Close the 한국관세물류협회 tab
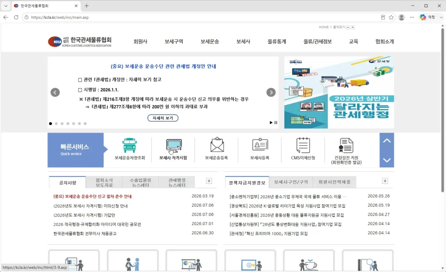The height and width of the screenshot is (272, 446). [x=76, y=6]
